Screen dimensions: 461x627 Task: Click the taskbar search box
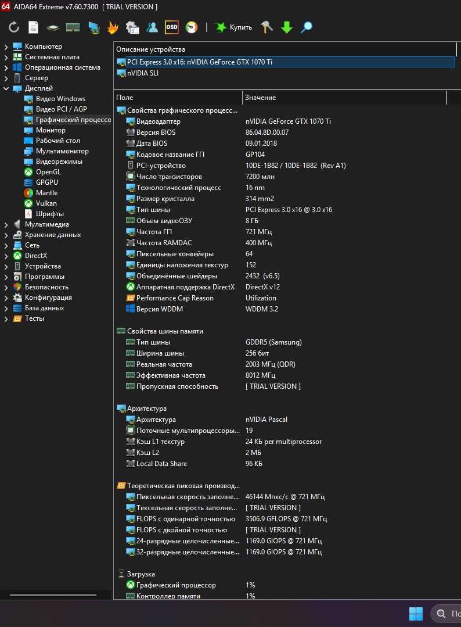[x=446, y=614]
